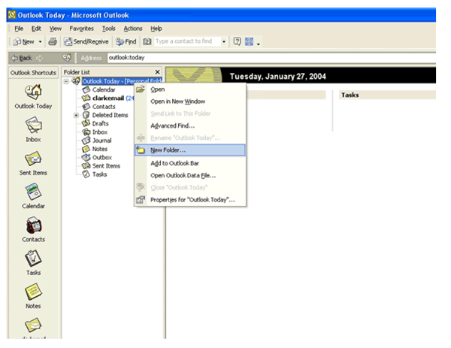The image size is (451, 348).
Task: Choose Advanced Find from context menu
Action: click(x=190, y=126)
